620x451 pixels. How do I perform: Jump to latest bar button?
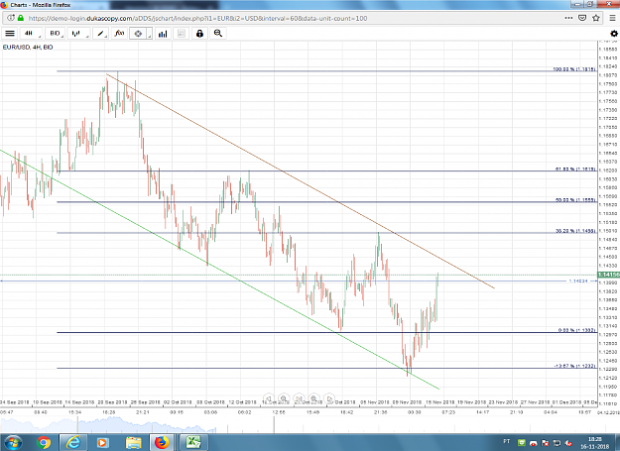(x=299, y=398)
